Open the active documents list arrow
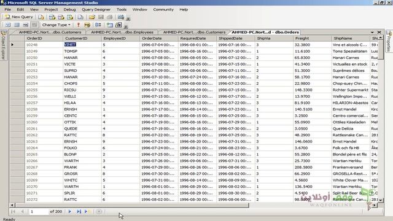The height and width of the screenshot is (221, 393). 372,33
